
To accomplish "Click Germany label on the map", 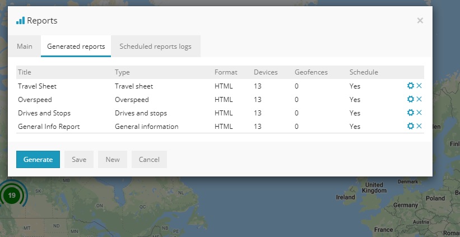I will coord(406,205).
